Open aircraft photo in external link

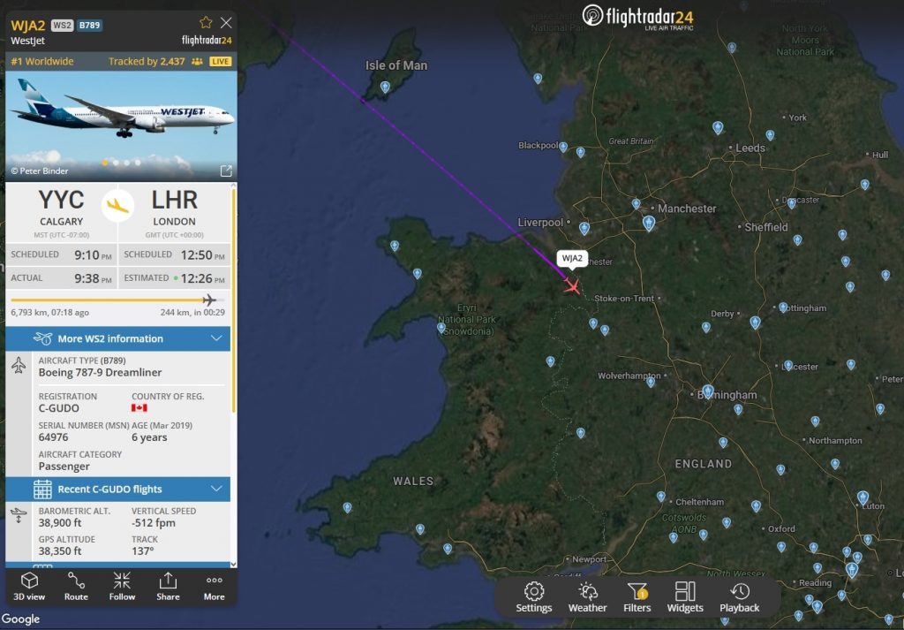click(226, 171)
